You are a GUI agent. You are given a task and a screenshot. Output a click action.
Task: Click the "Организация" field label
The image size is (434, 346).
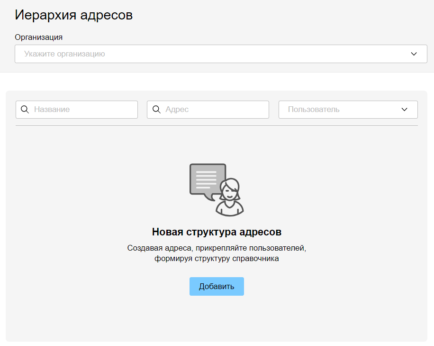point(38,37)
